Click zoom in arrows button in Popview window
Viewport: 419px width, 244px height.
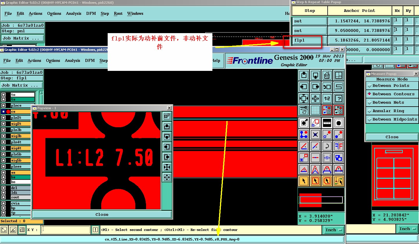click(167, 167)
